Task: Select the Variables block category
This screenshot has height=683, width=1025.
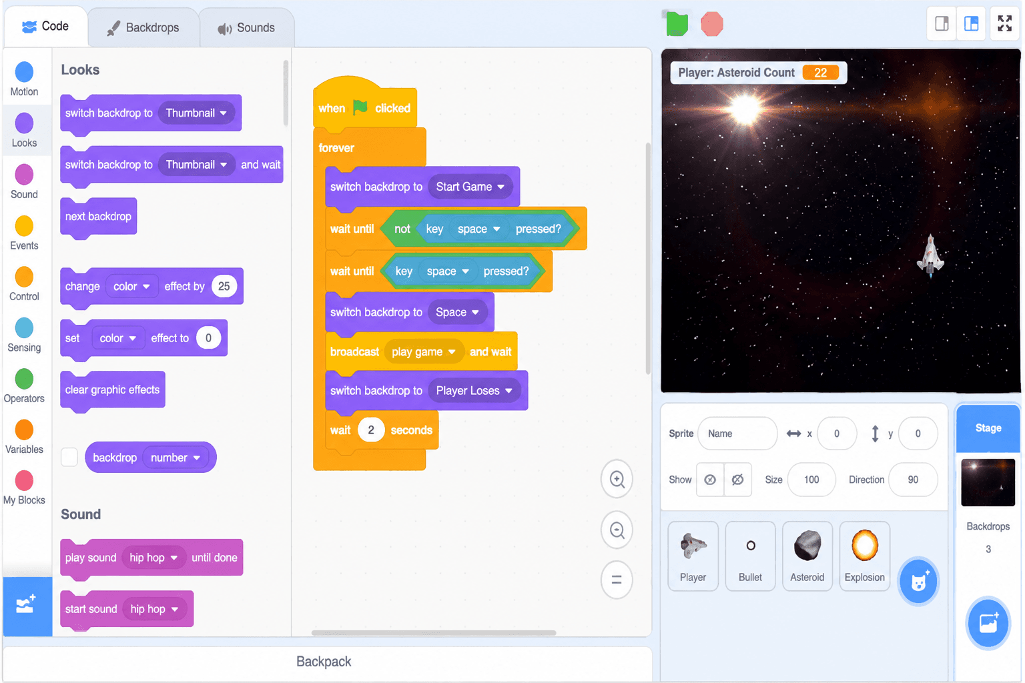Action: coord(24,438)
